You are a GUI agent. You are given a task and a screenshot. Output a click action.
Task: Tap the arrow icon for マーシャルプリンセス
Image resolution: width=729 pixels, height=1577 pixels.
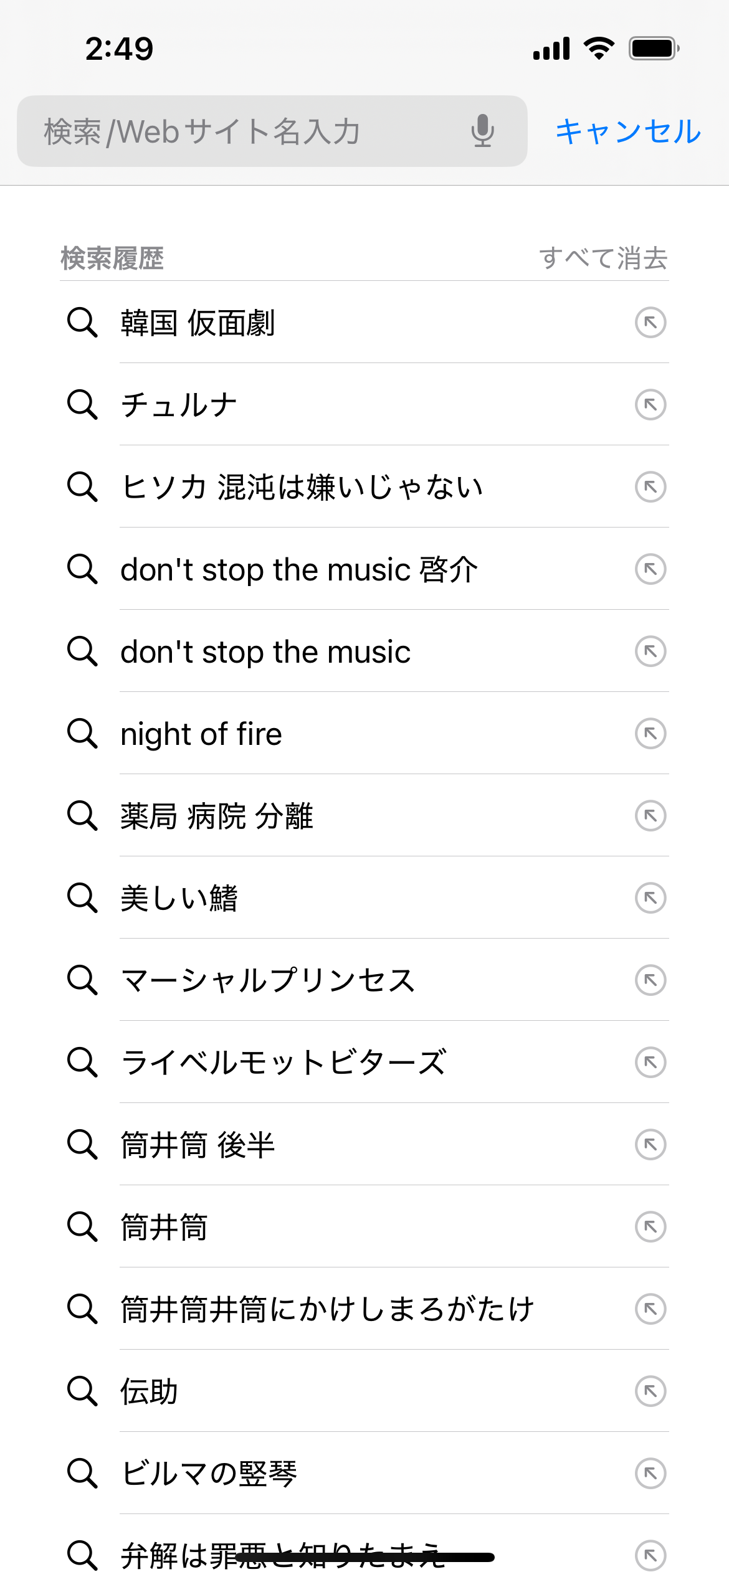(650, 980)
